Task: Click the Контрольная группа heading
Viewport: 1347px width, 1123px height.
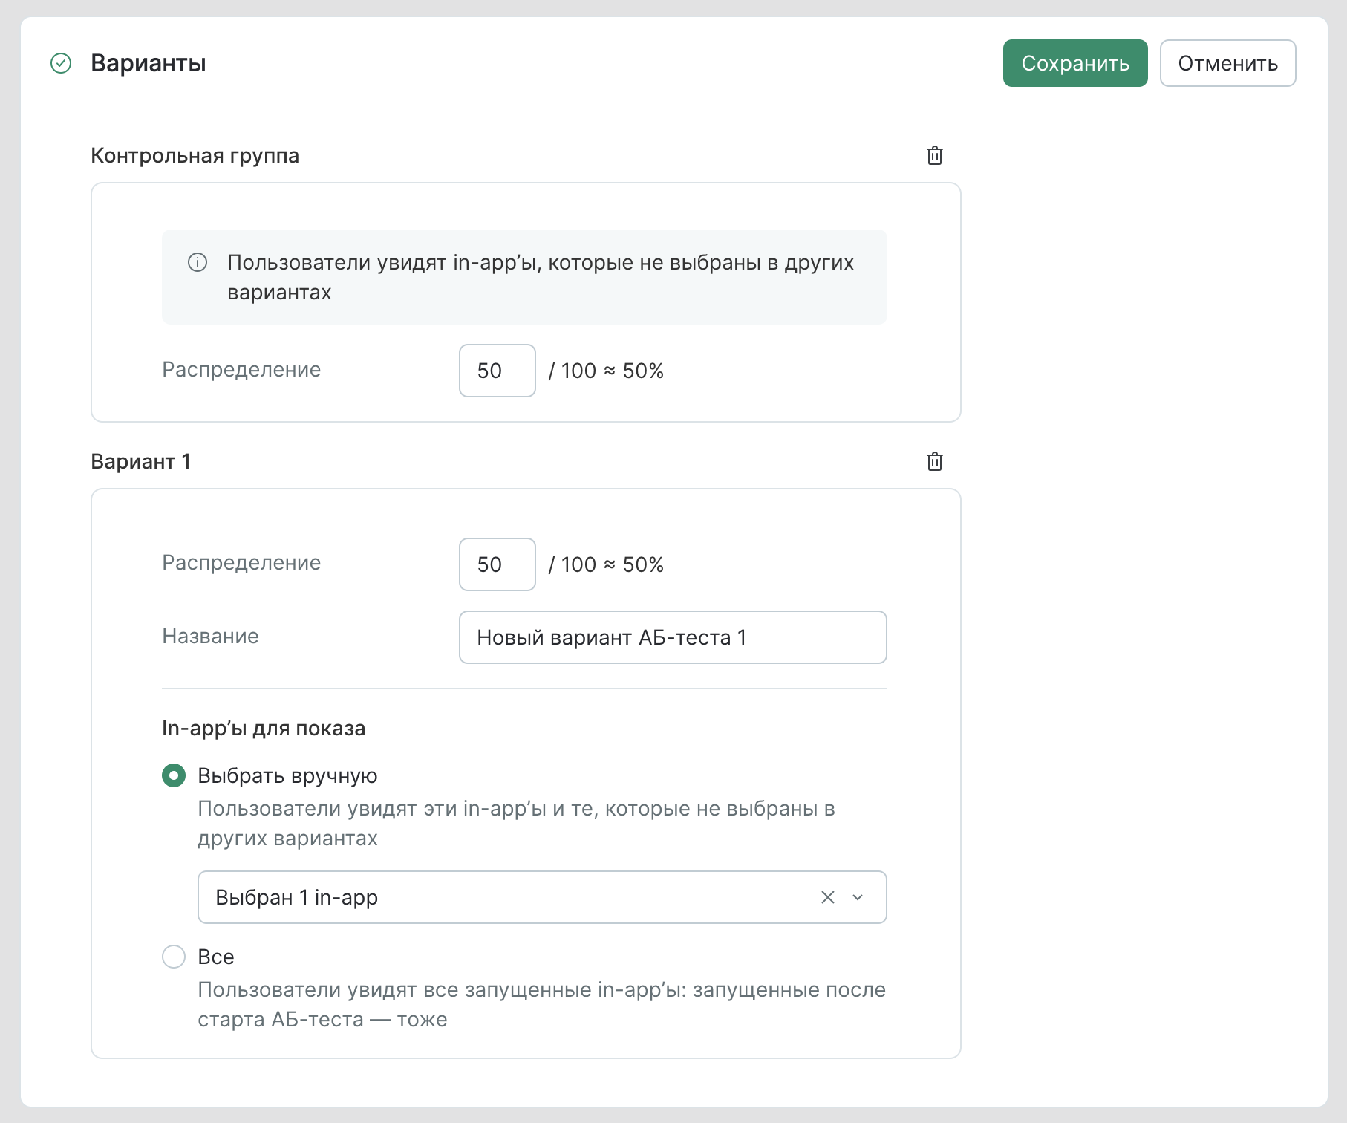Action: (x=195, y=156)
